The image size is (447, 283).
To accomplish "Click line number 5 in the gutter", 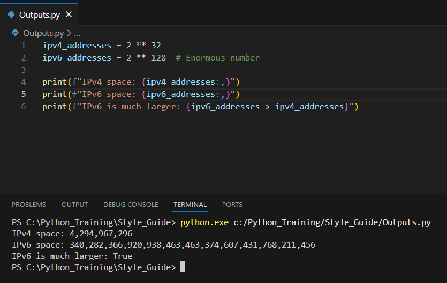I will [24, 94].
